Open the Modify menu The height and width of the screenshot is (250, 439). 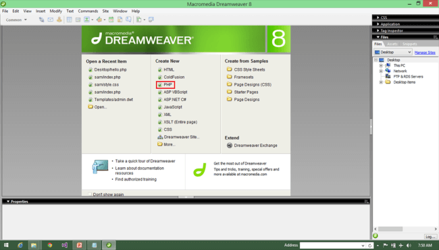point(55,11)
